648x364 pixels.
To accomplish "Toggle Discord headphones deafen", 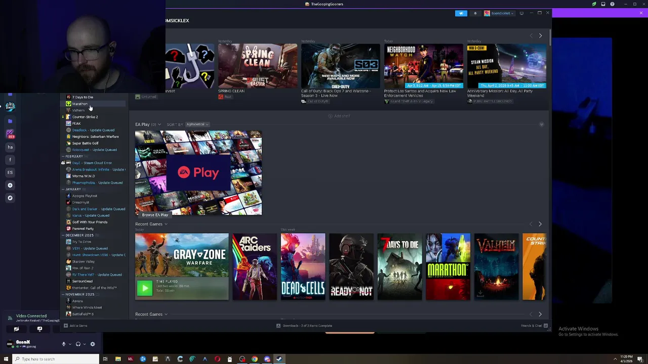I will click(x=78, y=344).
